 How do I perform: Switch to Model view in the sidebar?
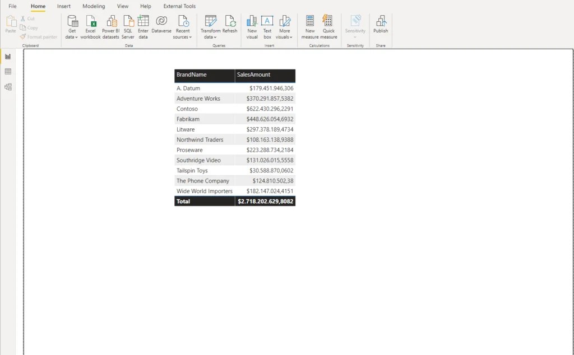(8, 86)
